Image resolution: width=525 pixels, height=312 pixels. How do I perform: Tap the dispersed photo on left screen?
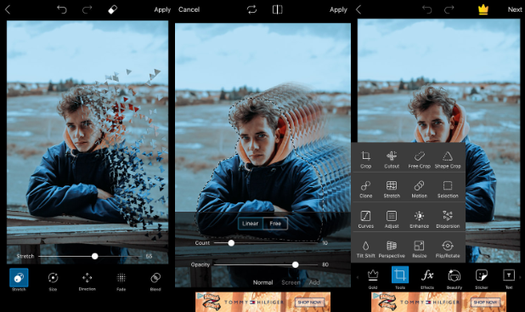click(x=87, y=142)
